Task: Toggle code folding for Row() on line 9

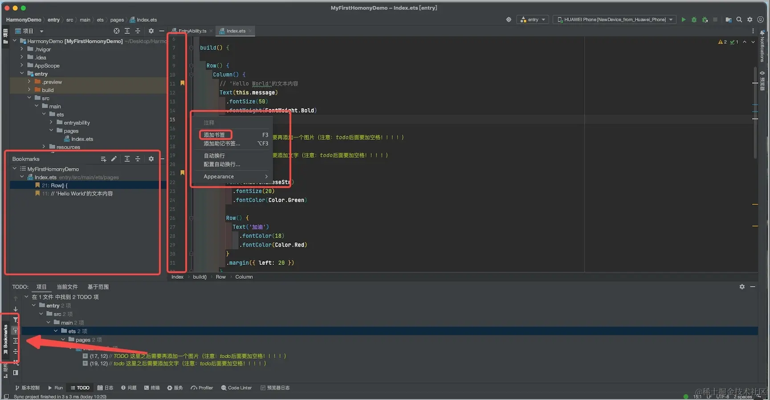Action: coord(191,65)
